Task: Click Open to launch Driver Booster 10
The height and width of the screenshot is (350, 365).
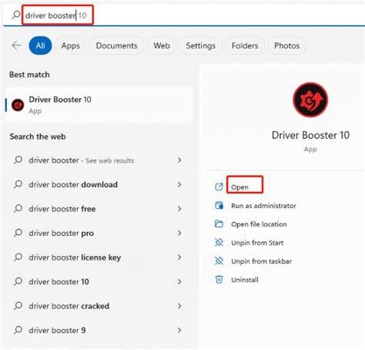Action: (239, 187)
